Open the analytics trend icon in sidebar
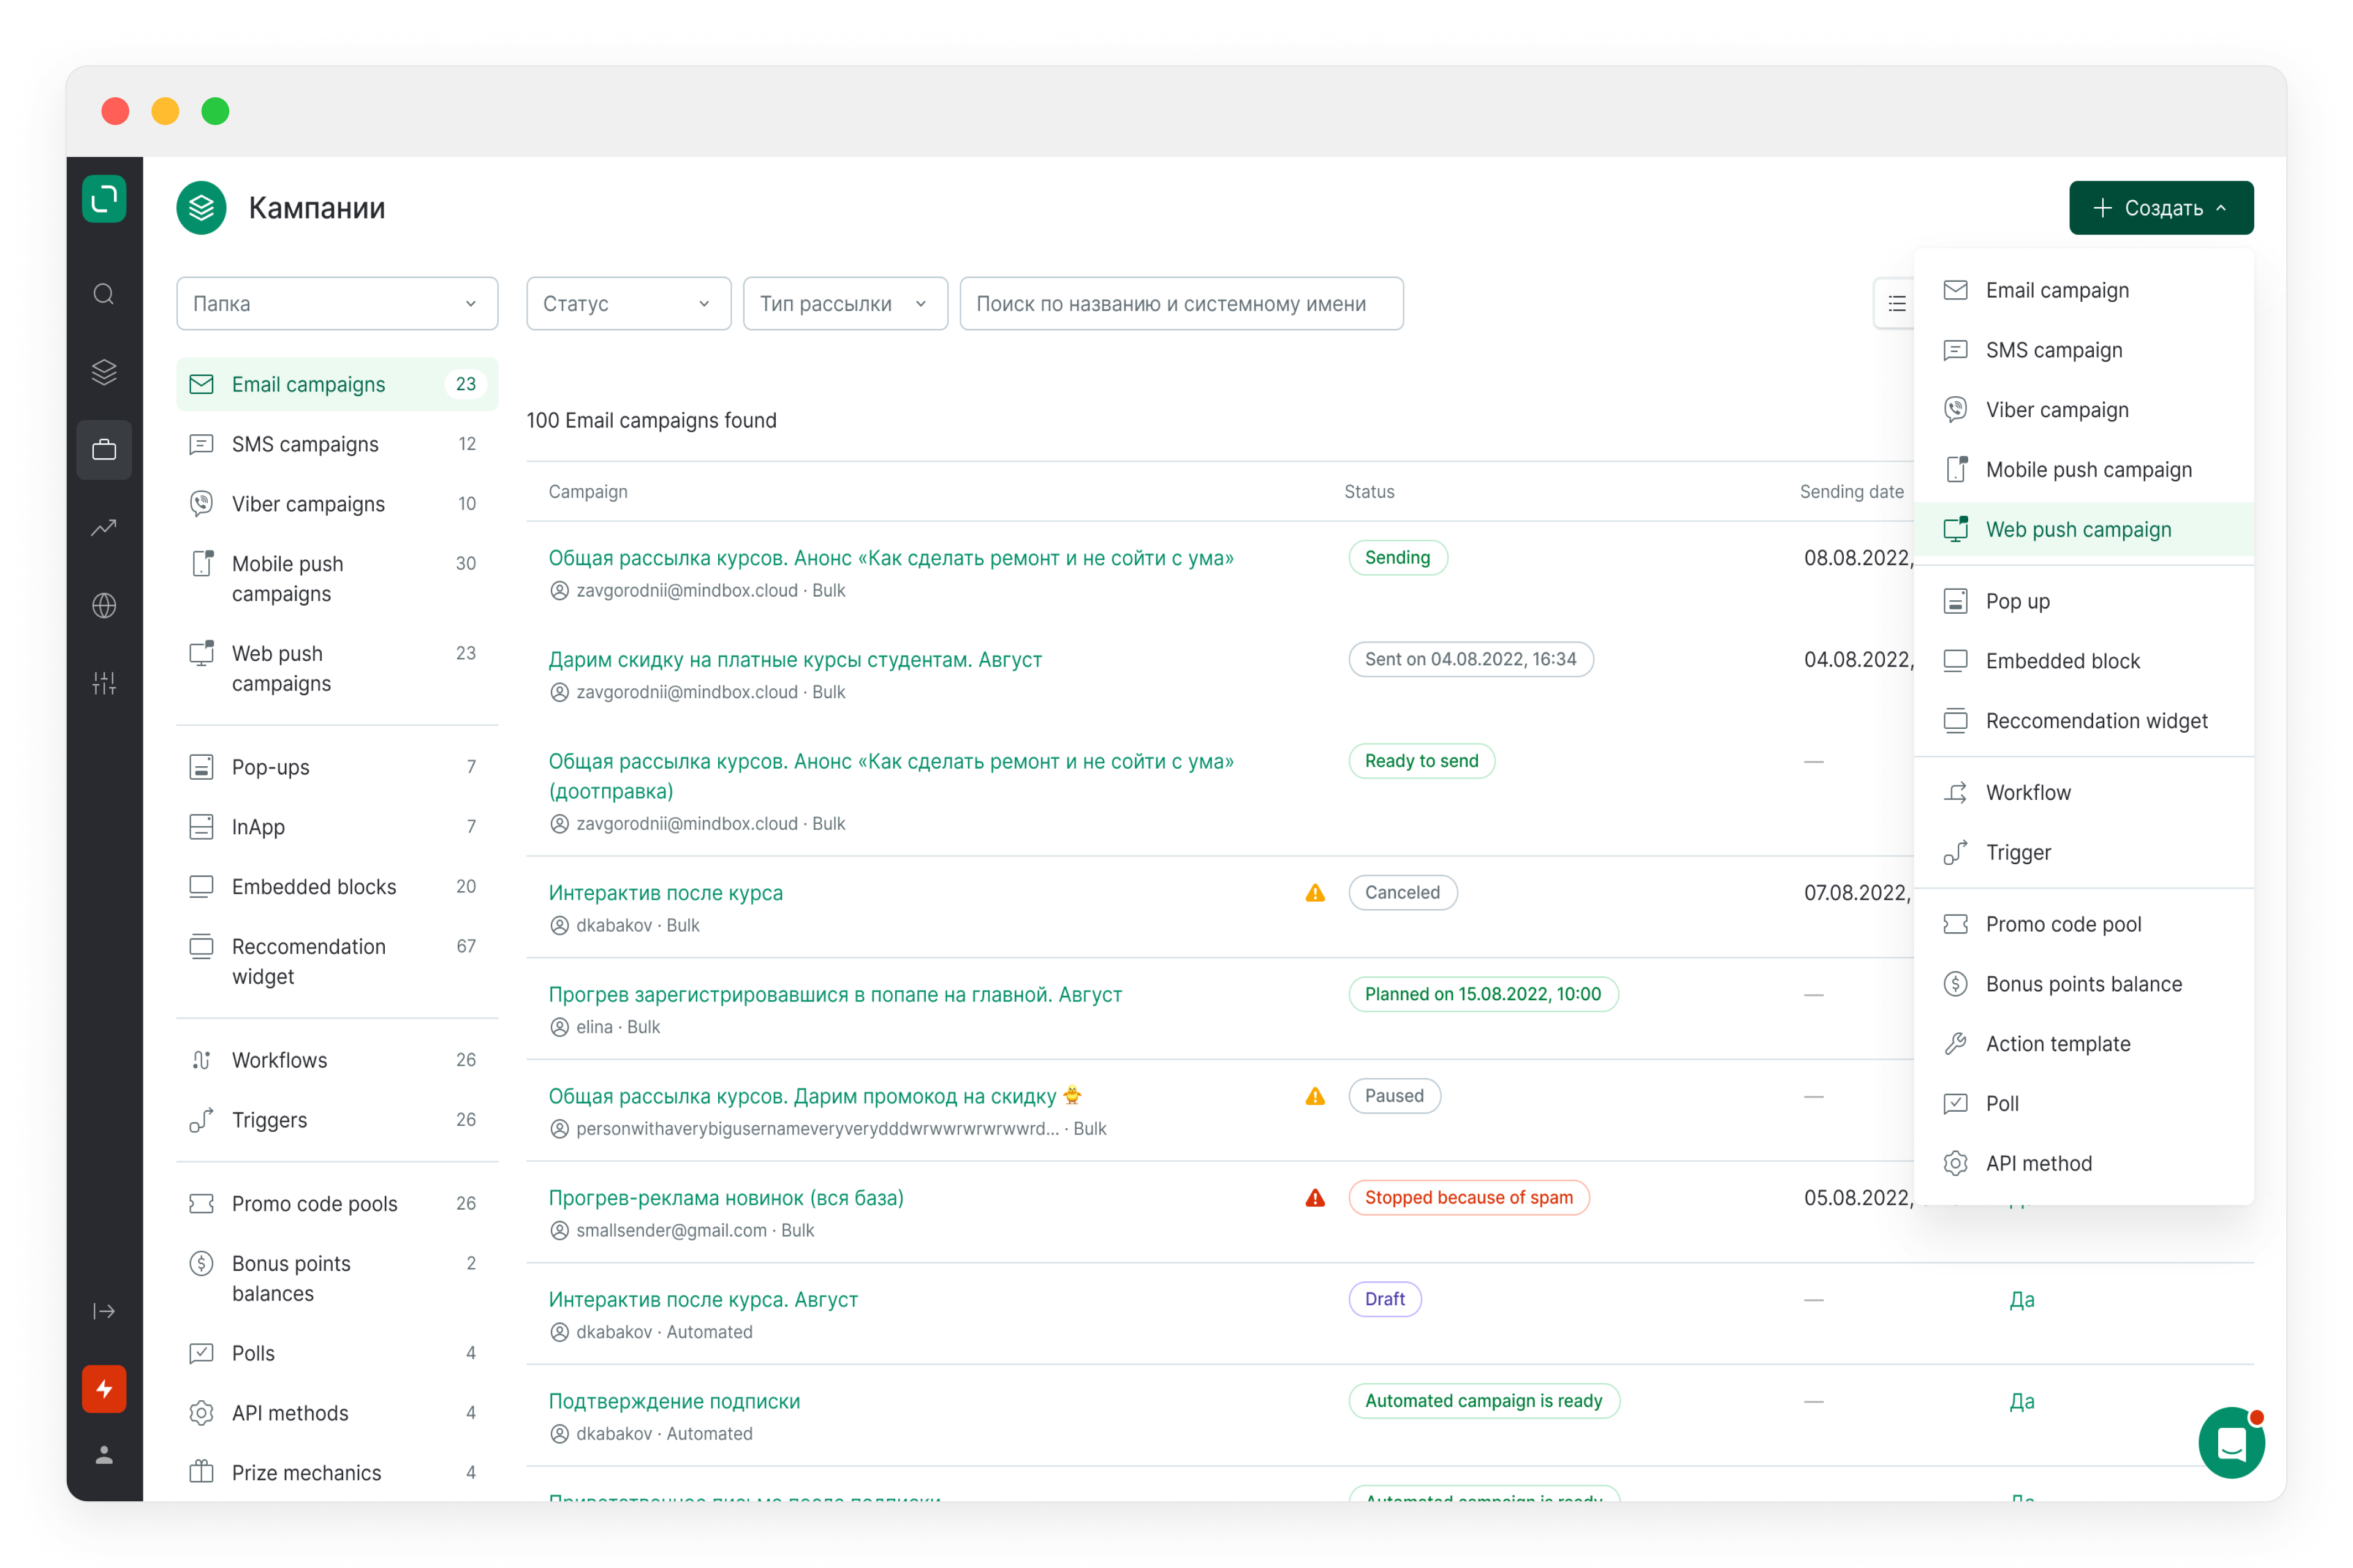The image size is (2353, 1568). click(x=104, y=527)
